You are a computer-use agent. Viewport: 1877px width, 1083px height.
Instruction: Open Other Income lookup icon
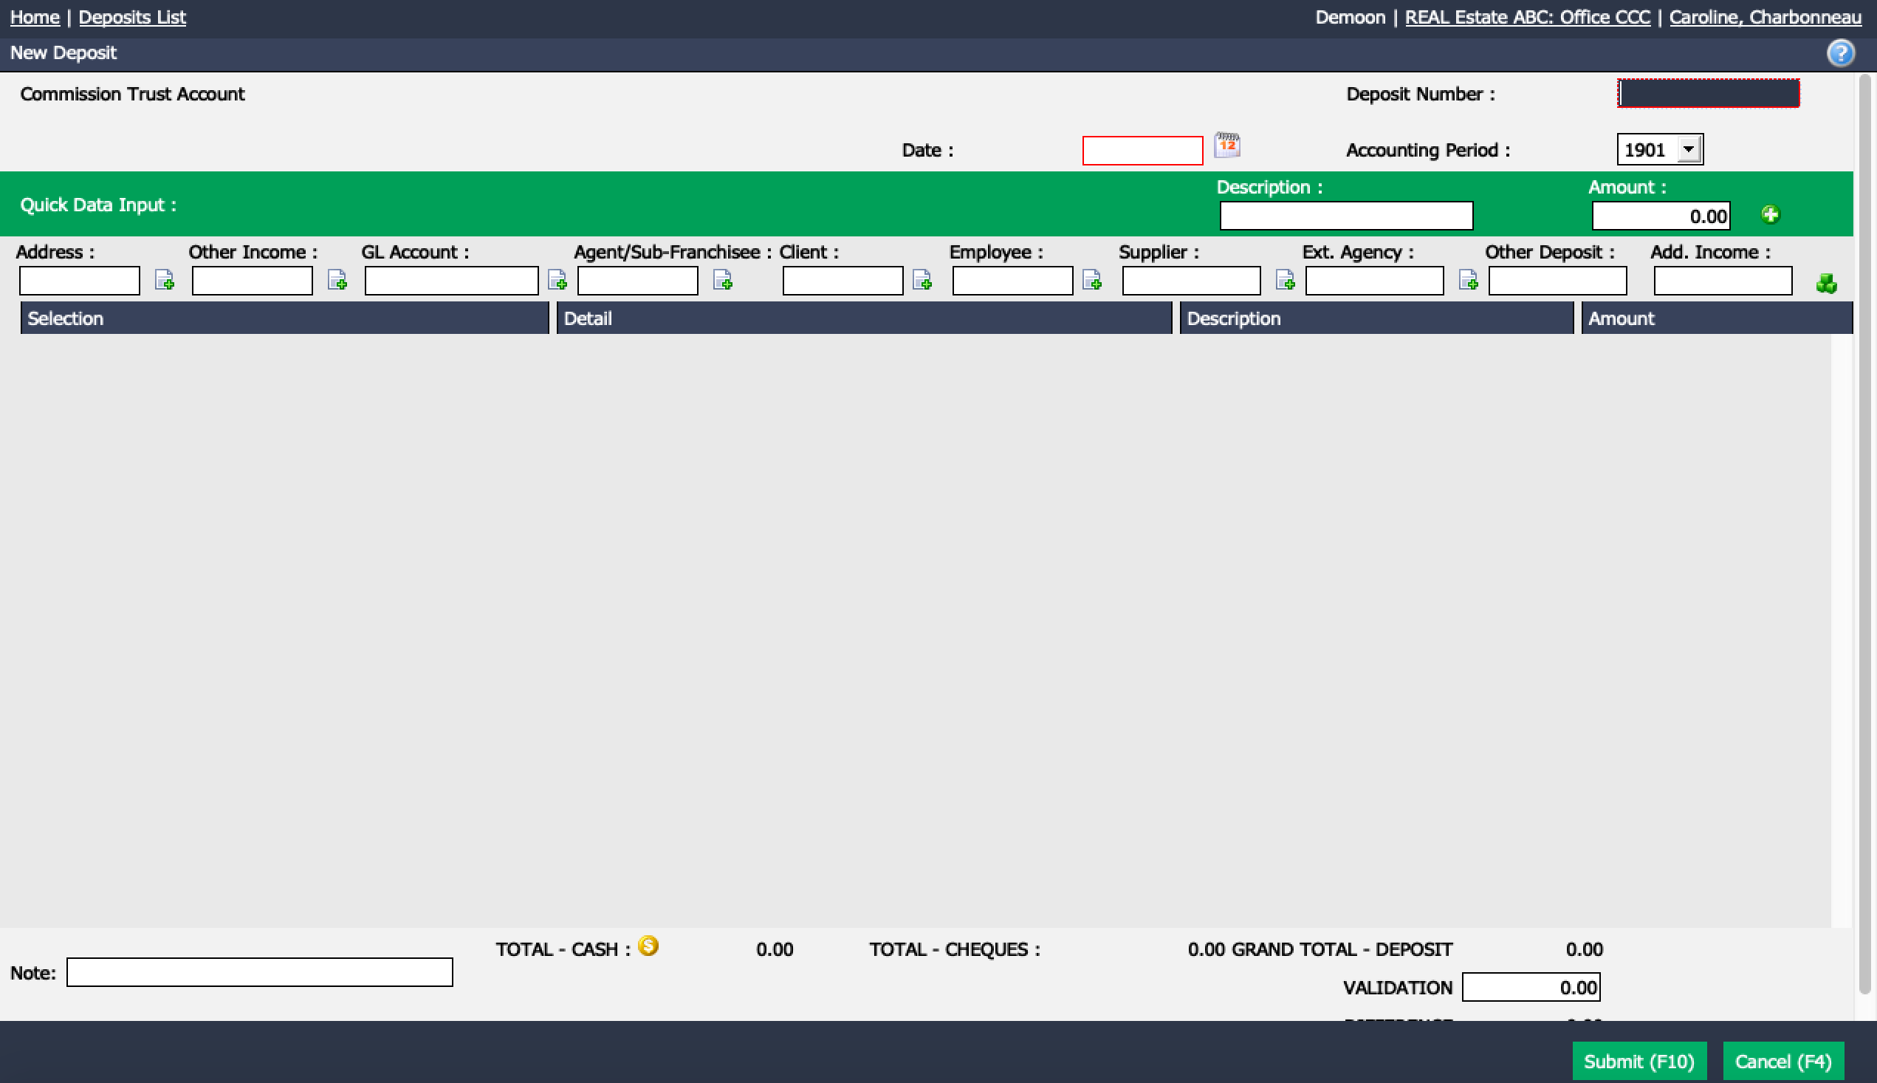[x=337, y=281]
